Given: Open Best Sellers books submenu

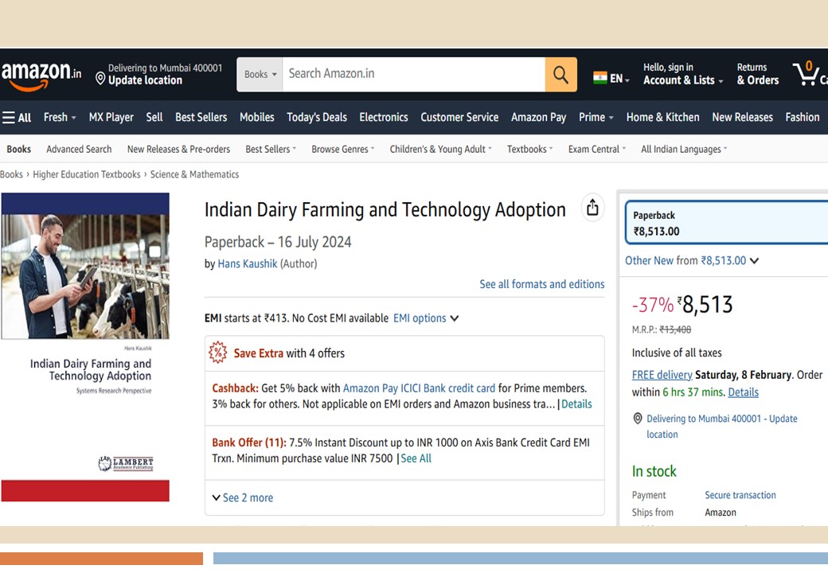Looking at the screenshot, I should pyautogui.click(x=271, y=150).
